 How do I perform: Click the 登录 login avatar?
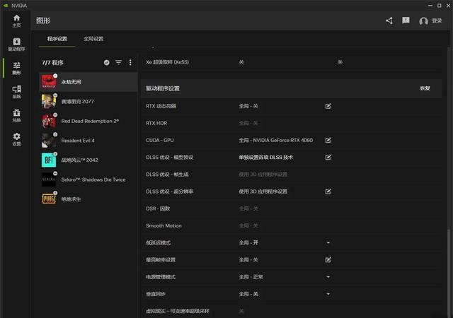tap(430, 20)
